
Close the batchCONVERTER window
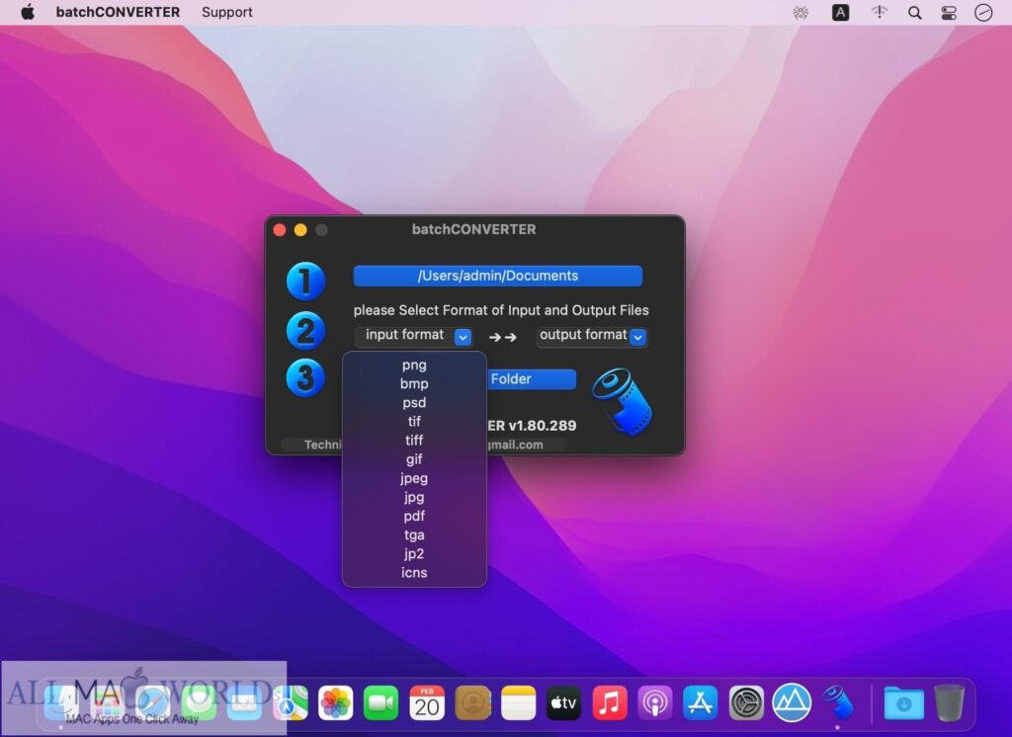tap(280, 230)
